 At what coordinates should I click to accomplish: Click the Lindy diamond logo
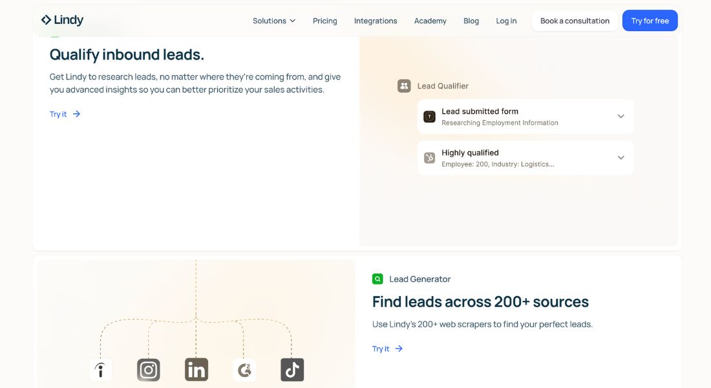[x=45, y=19]
